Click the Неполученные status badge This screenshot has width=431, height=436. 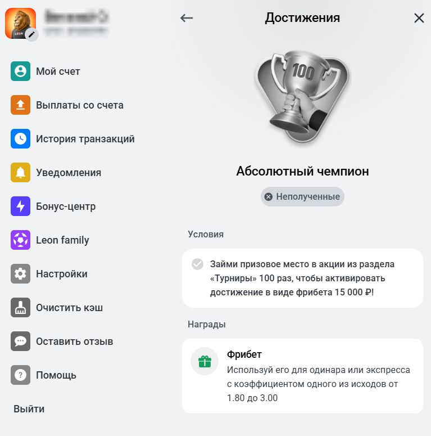click(302, 196)
